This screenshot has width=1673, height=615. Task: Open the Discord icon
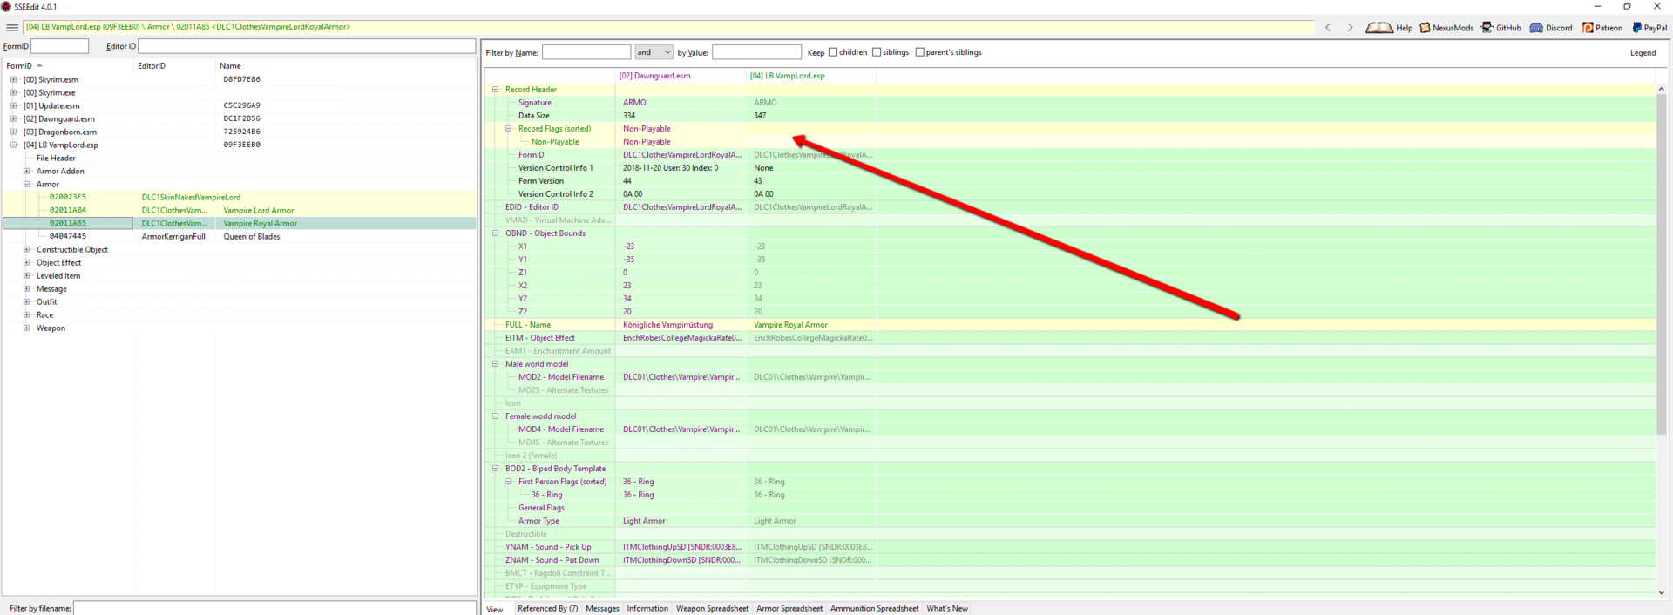[1536, 28]
